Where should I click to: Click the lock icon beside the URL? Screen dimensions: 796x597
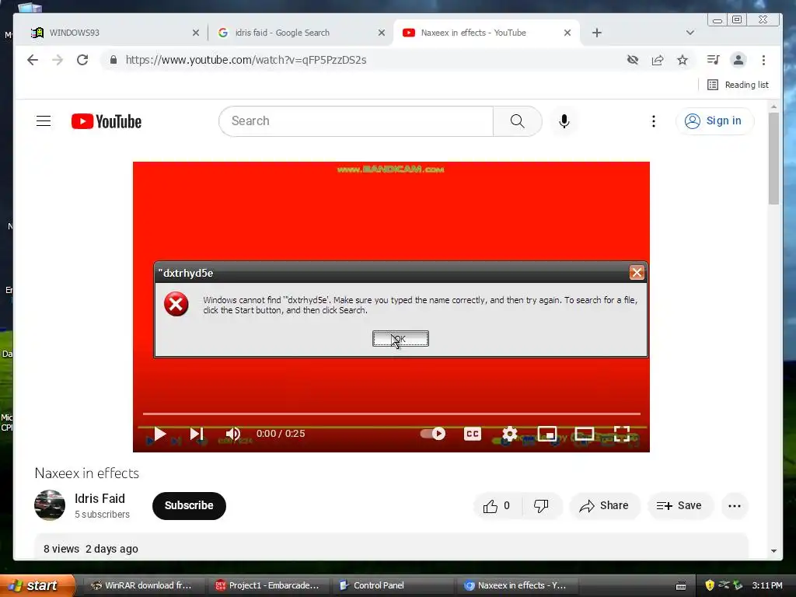click(x=113, y=60)
